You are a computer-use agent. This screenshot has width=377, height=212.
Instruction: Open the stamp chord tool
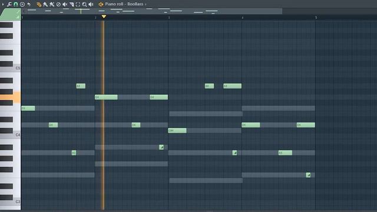pyautogui.click(x=22, y=4)
